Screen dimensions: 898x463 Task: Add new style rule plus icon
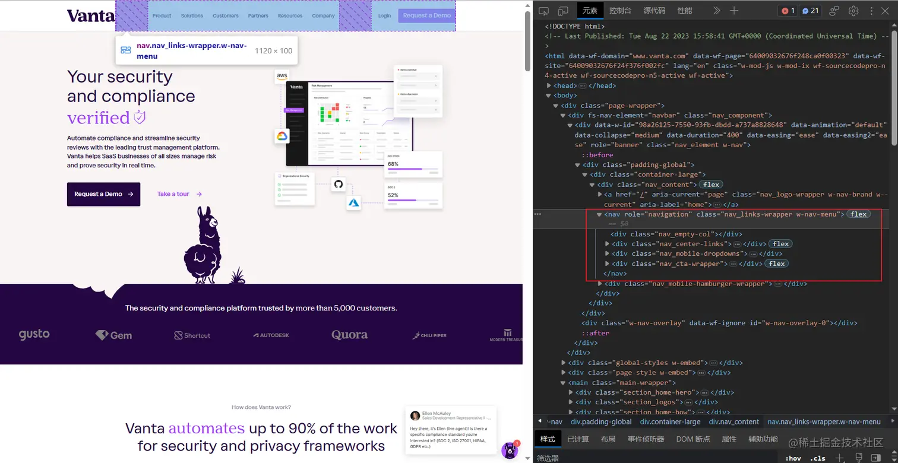click(839, 458)
